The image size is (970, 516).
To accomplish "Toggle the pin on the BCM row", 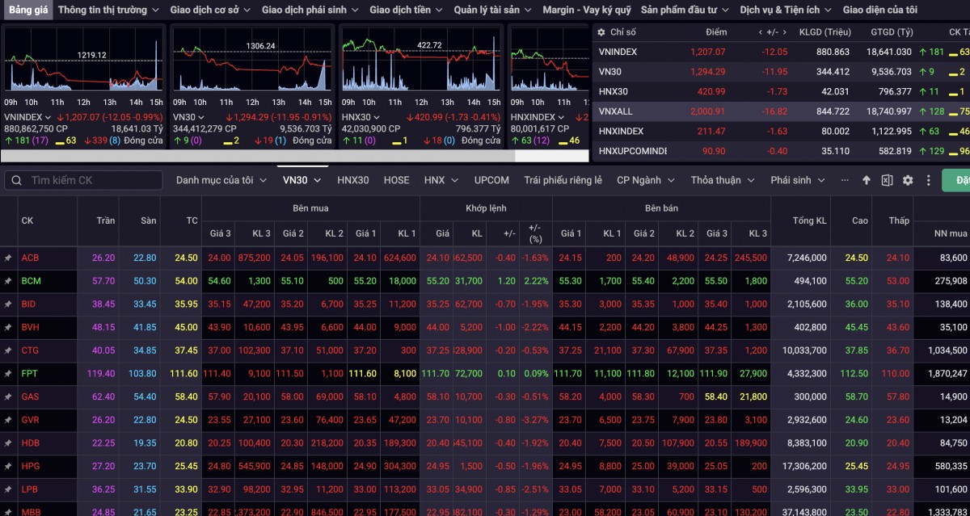I will (8, 281).
